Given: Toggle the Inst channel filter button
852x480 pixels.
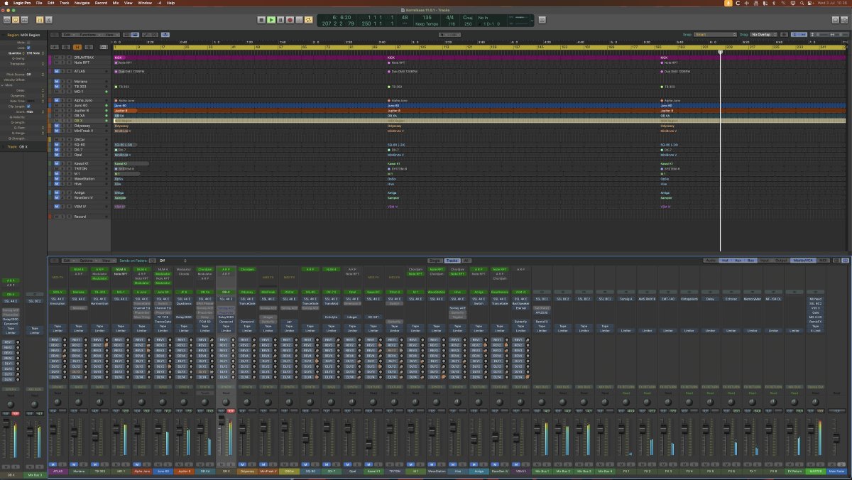Looking at the screenshot, I should (725, 261).
